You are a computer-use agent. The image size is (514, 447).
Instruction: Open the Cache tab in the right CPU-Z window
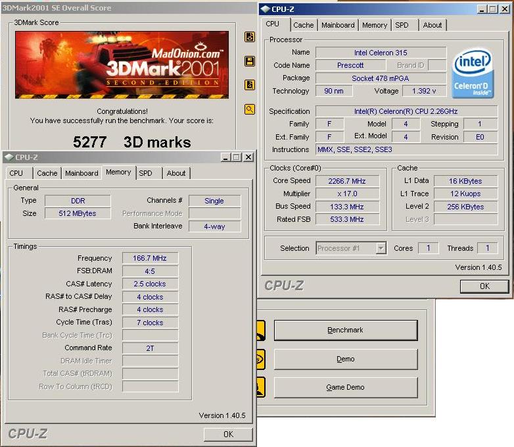pos(303,25)
